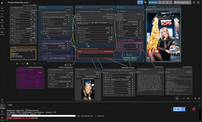The height and width of the screenshot is (122, 202).
Task: Open the Templates sidebar panel
Action: click(2, 33)
